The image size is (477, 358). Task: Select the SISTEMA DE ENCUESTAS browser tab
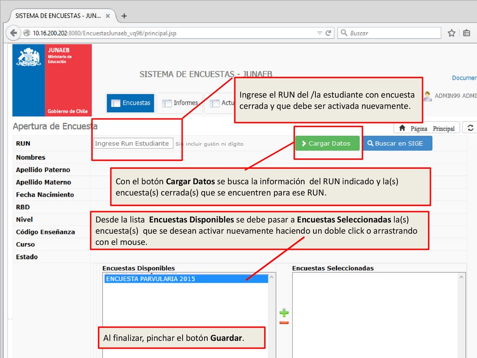[63, 16]
